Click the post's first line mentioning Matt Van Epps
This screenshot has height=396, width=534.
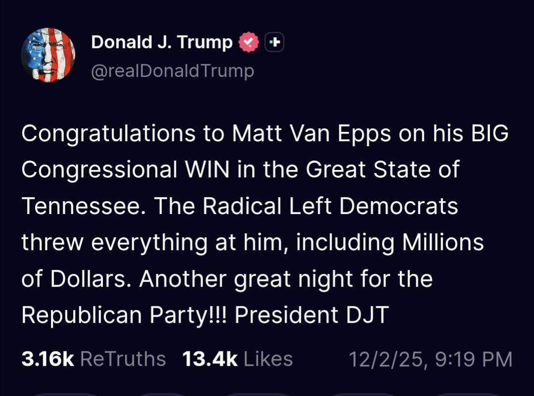pos(265,134)
